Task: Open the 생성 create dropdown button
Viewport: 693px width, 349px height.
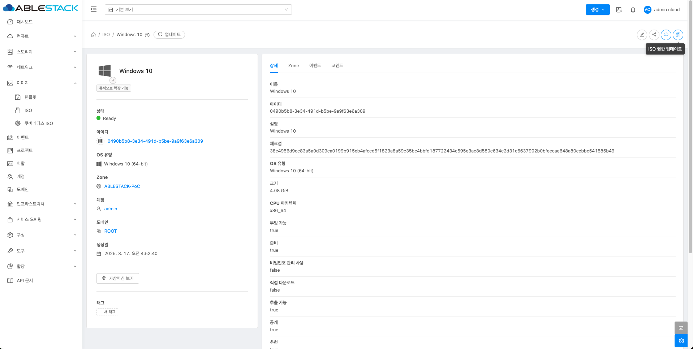Action: click(x=597, y=10)
